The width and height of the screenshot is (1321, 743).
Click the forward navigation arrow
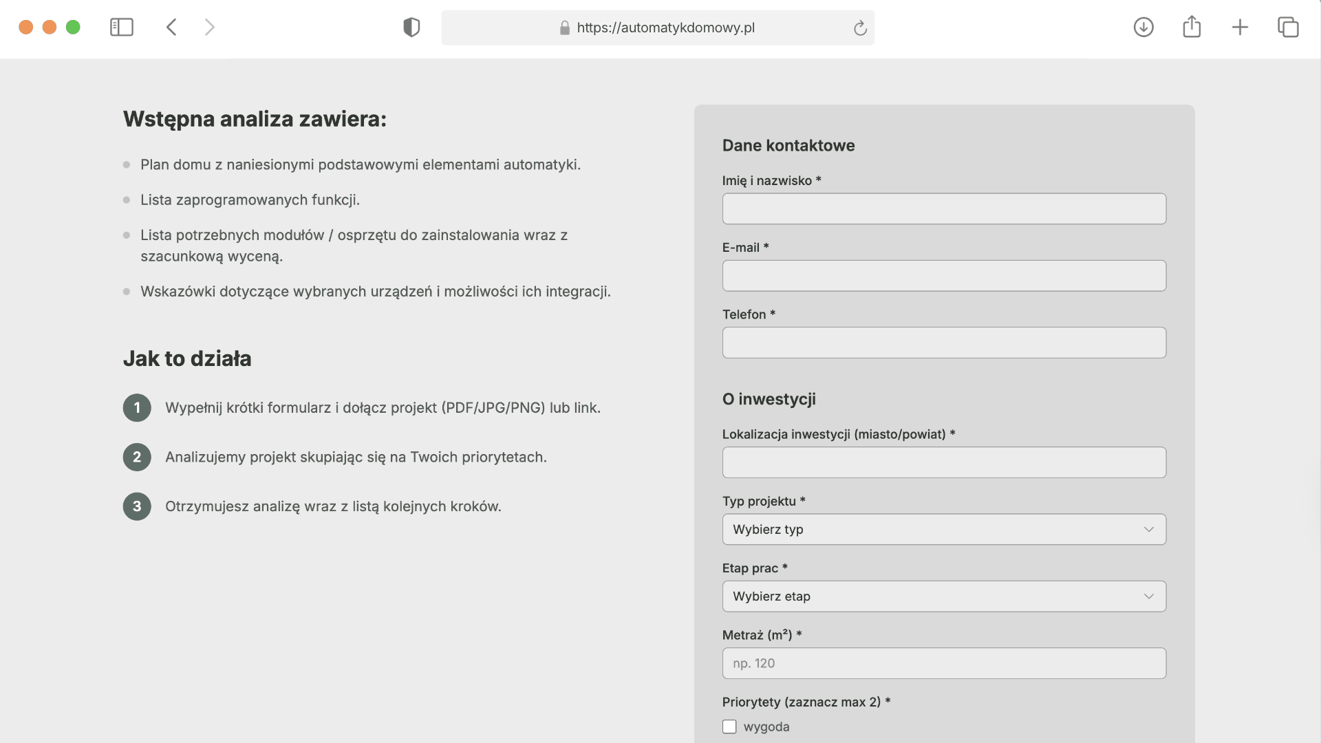click(210, 28)
